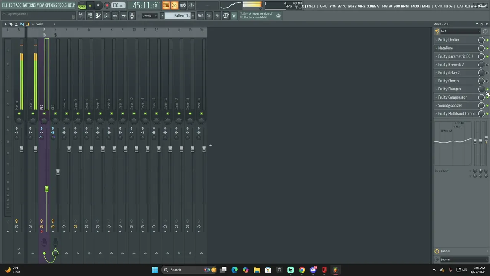Click the globe news icon
Image resolution: width=490 pixels, height=276 pixels.
coord(278,16)
